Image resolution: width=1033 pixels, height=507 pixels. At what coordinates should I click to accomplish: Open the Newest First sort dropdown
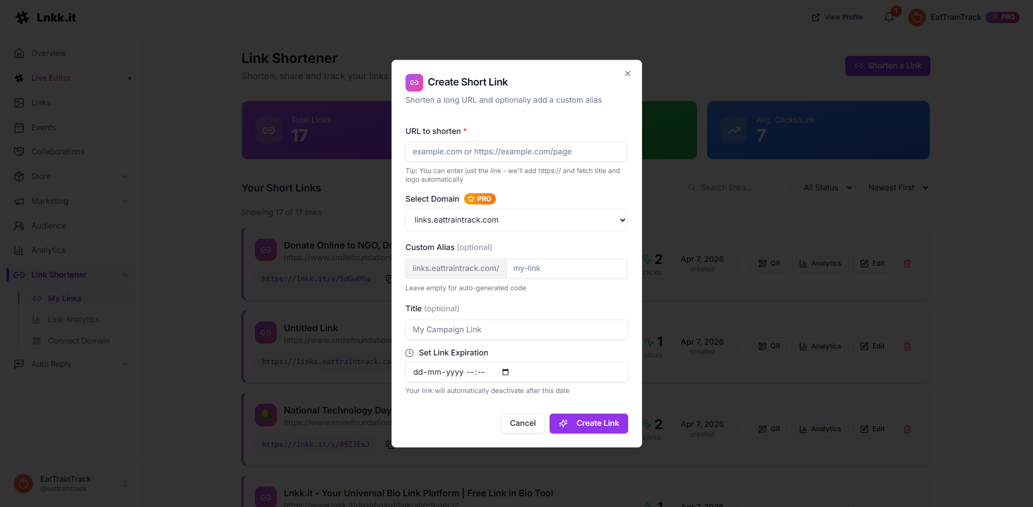[897, 188]
